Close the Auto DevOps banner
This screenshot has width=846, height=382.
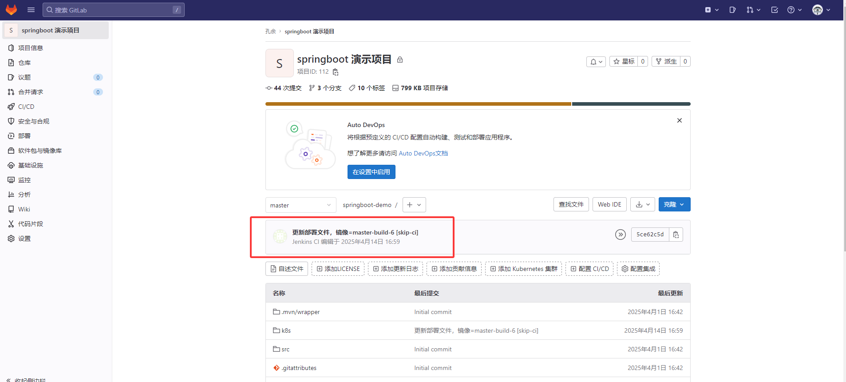679,120
